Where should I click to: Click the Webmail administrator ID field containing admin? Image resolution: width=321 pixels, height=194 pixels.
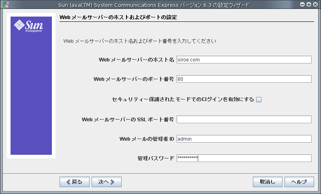244,139
